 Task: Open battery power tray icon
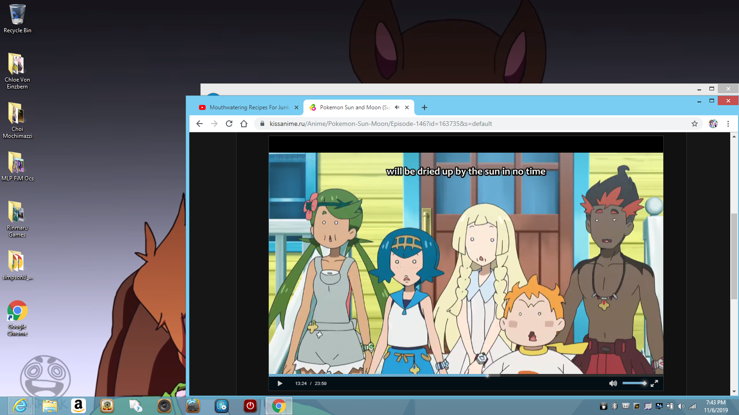[x=670, y=406]
